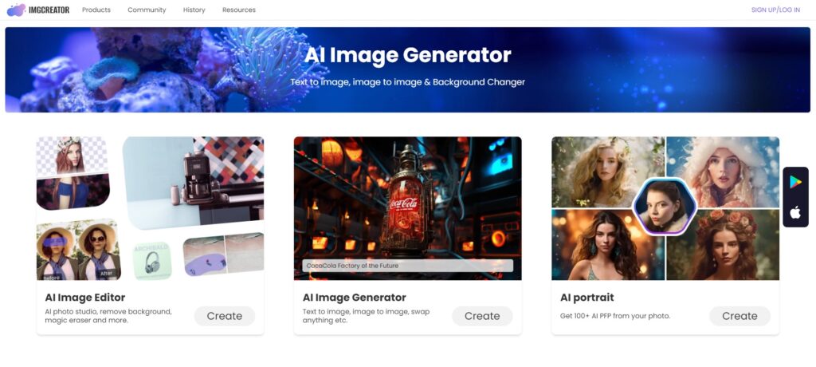Click AI portrait card title

tap(587, 298)
